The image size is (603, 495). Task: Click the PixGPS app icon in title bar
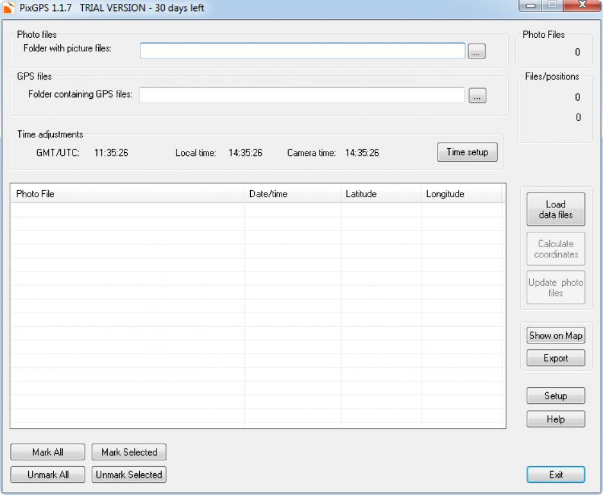click(x=8, y=8)
